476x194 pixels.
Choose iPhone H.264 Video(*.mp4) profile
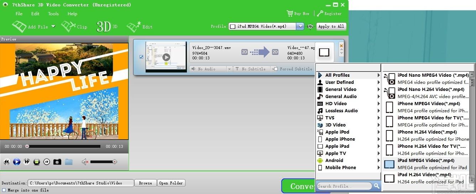pos(427,135)
